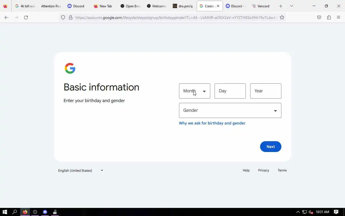Click the 'Basic information' heading

[x=101, y=87]
